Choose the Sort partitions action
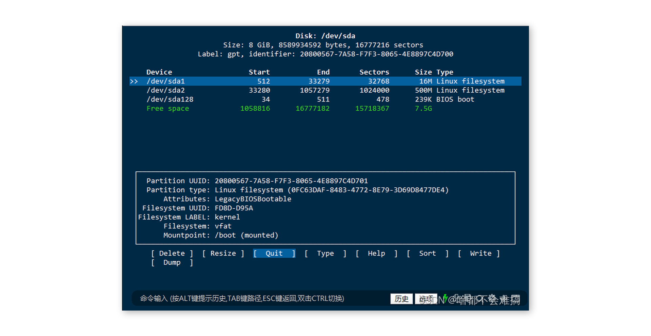The image size is (651, 336). tap(427, 253)
